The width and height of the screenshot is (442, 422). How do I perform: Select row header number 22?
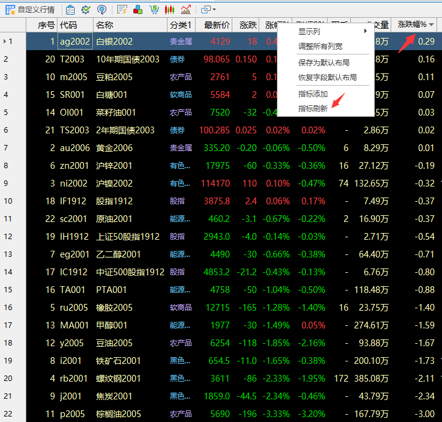click(x=8, y=414)
